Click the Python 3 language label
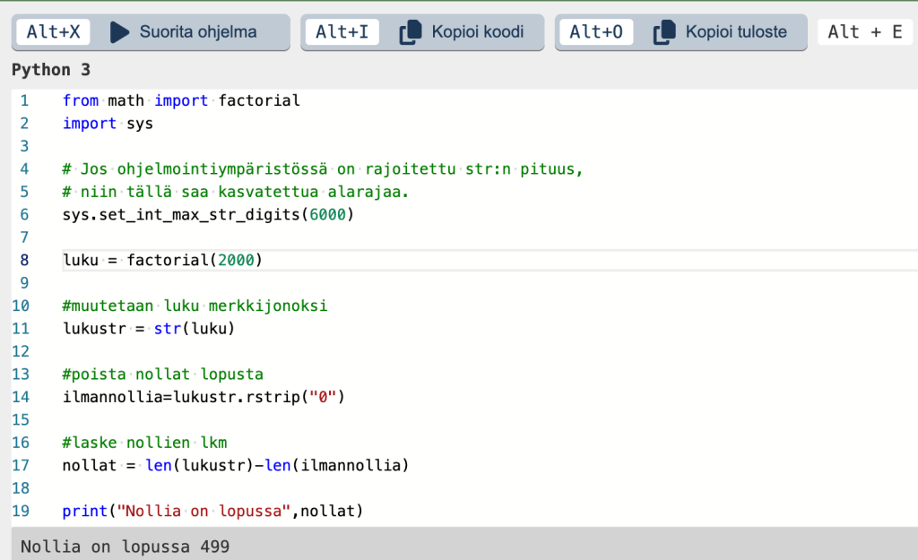This screenshot has height=560, width=918. tap(51, 70)
